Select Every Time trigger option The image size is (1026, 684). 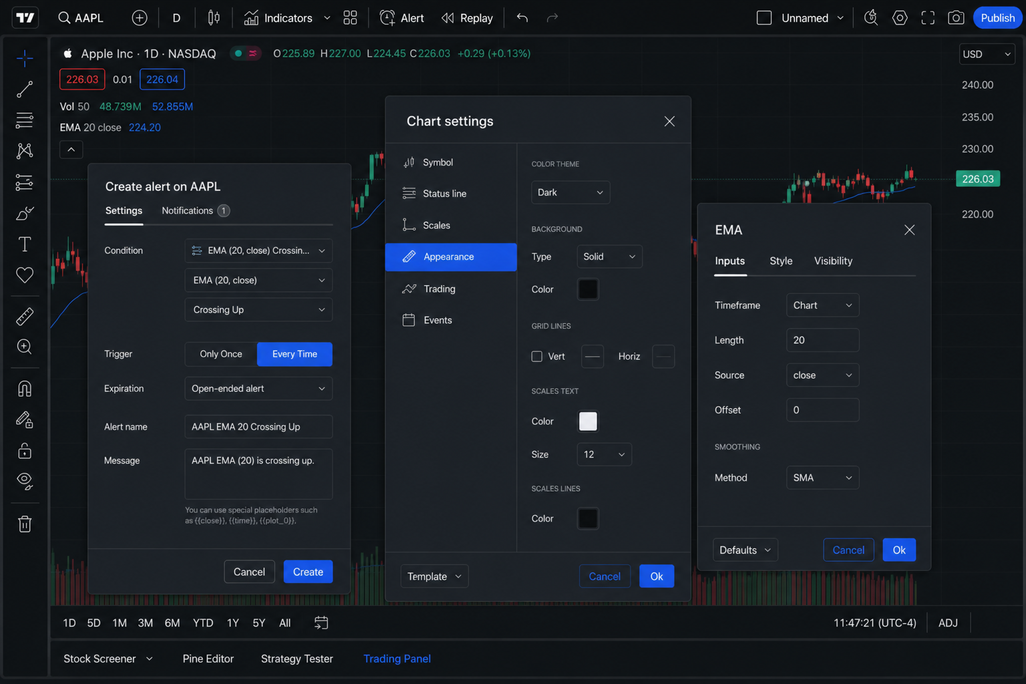295,354
